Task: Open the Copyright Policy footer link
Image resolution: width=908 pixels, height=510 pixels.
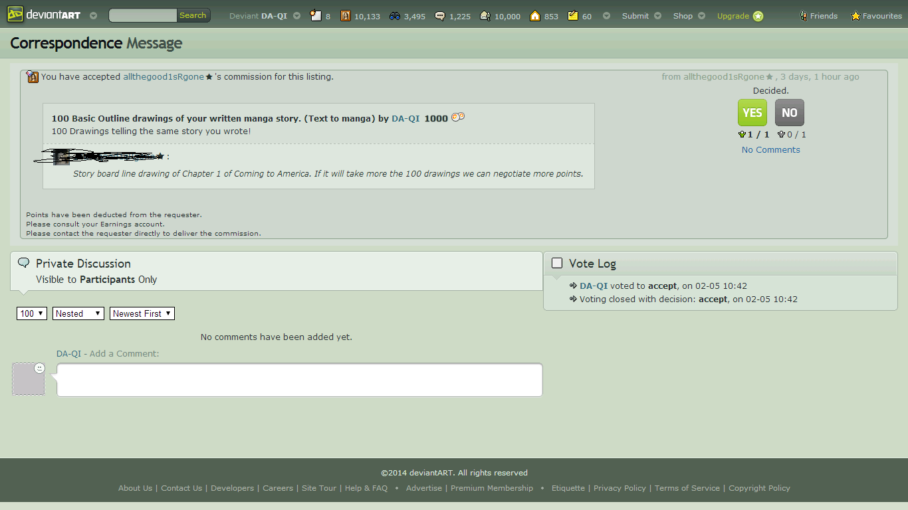Action: click(x=759, y=488)
